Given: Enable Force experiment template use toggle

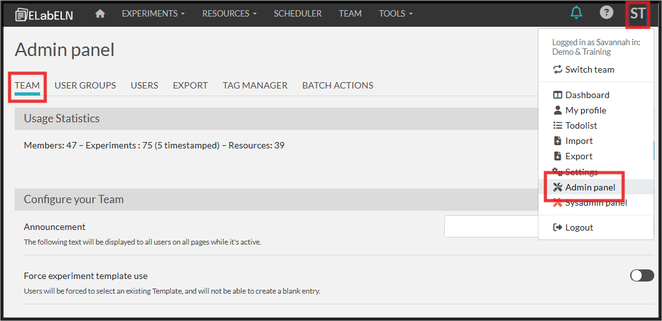Looking at the screenshot, I should pos(642,275).
